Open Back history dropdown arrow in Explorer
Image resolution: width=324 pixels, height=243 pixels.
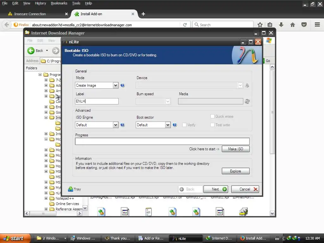point(47,51)
